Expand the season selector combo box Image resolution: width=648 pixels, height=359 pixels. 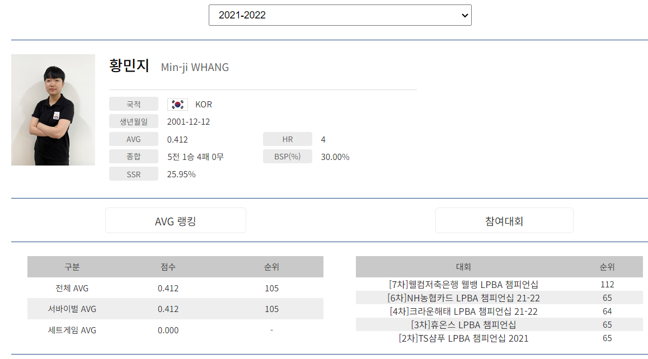[x=340, y=15]
